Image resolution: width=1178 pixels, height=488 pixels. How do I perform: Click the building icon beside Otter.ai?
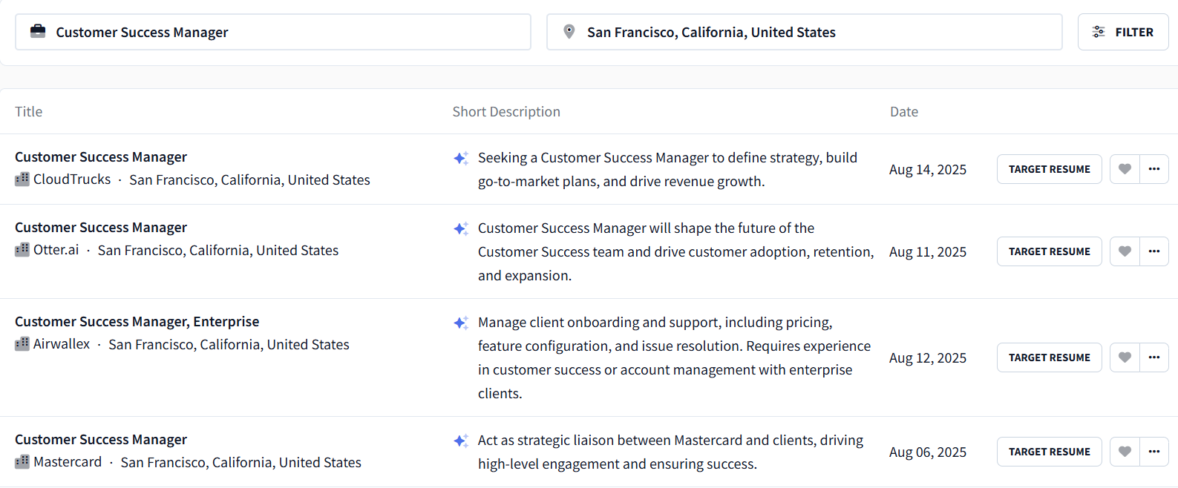(22, 250)
